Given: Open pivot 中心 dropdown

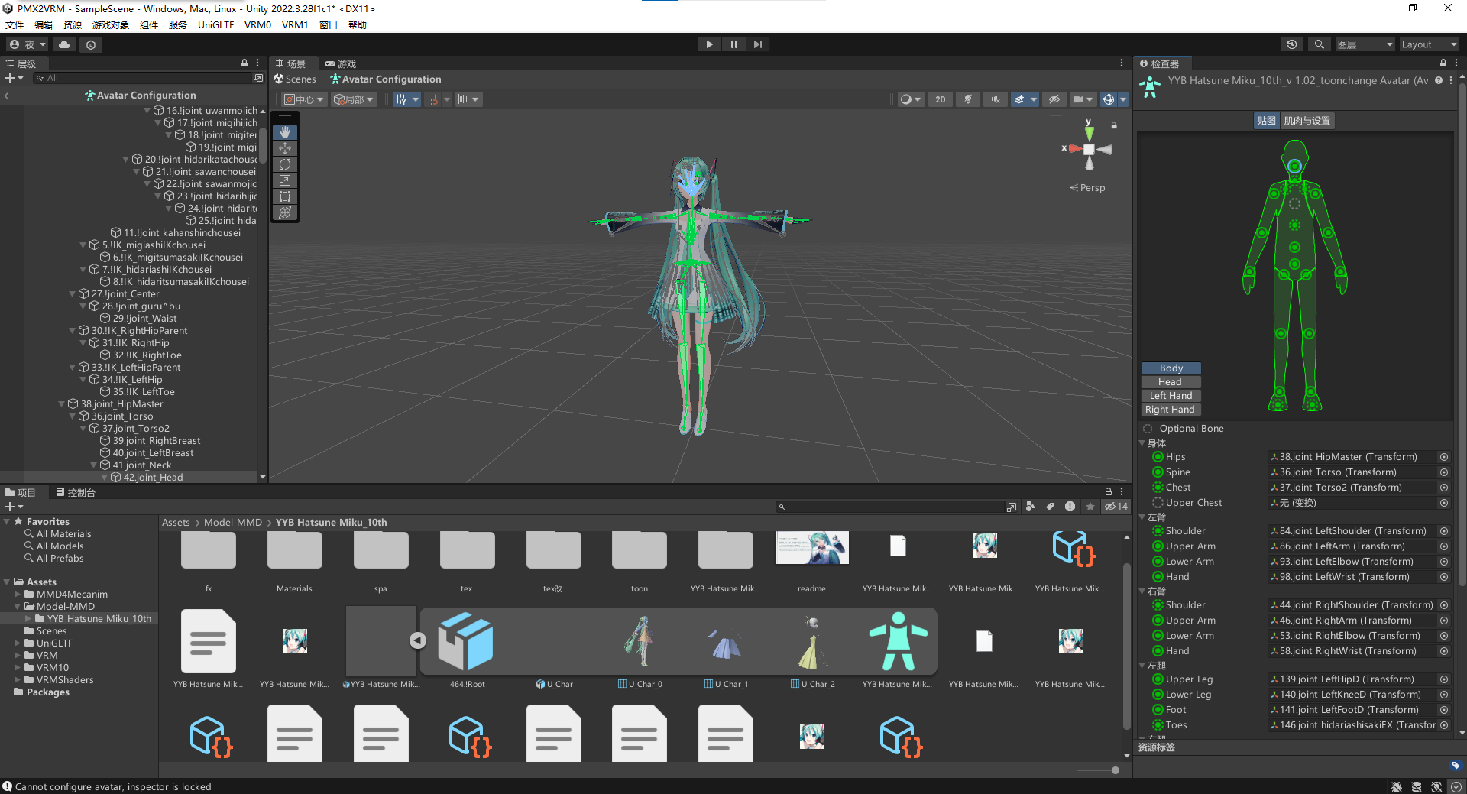Looking at the screenshot, I should click(303, 99).
